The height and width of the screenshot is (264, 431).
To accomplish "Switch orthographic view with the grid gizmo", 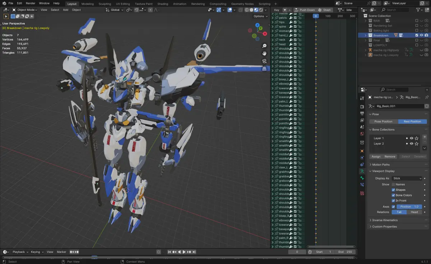I will pos(264,68).
